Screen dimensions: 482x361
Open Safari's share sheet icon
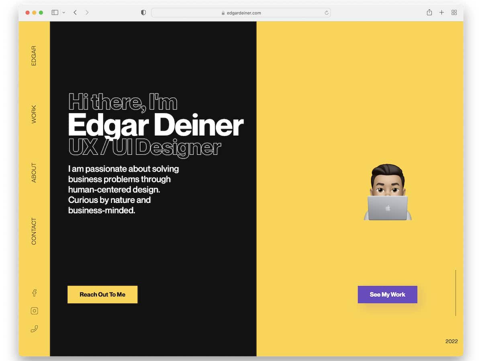click(429, 12)
